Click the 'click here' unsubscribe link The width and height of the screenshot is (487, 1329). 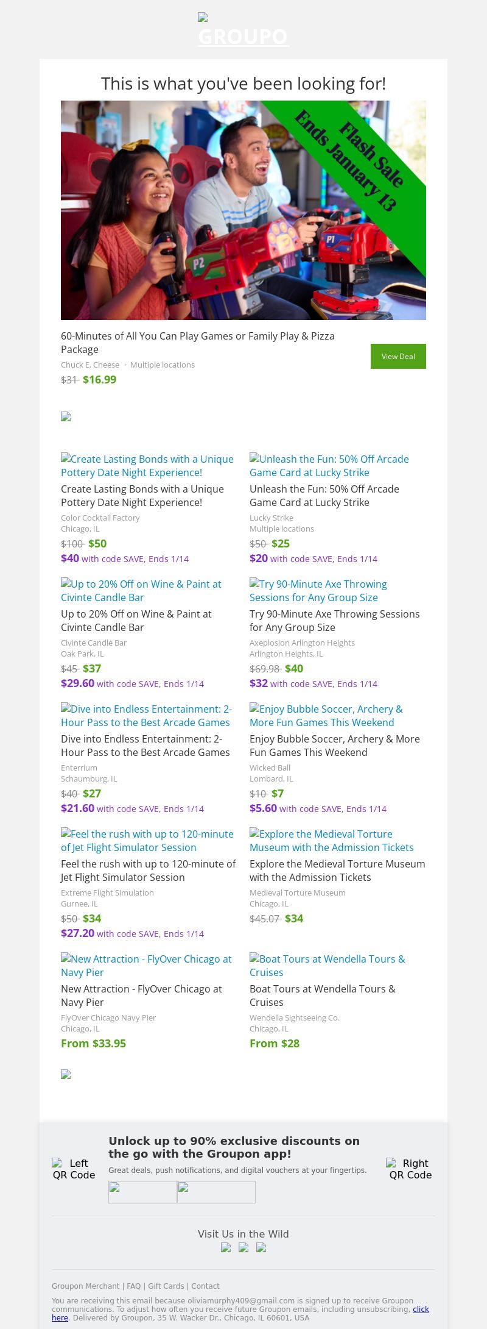point(421,1309)
